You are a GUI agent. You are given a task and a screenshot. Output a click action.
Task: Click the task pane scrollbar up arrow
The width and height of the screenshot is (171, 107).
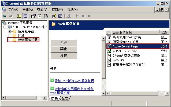pyautogui.click(x=103, y=38)
